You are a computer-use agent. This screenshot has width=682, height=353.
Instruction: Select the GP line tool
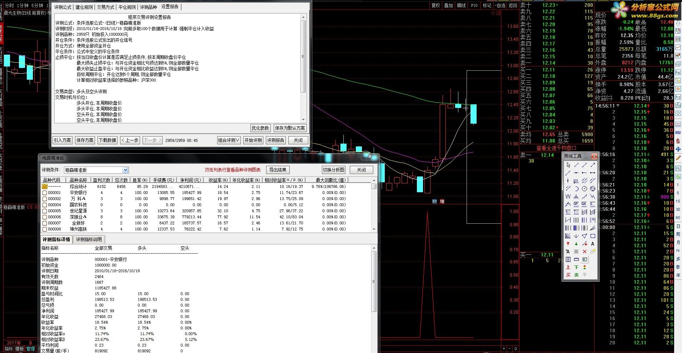pos(576,204)
